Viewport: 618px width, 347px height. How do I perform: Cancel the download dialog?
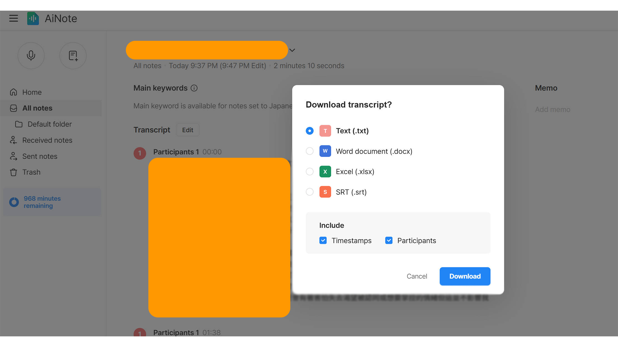point(417,276)
